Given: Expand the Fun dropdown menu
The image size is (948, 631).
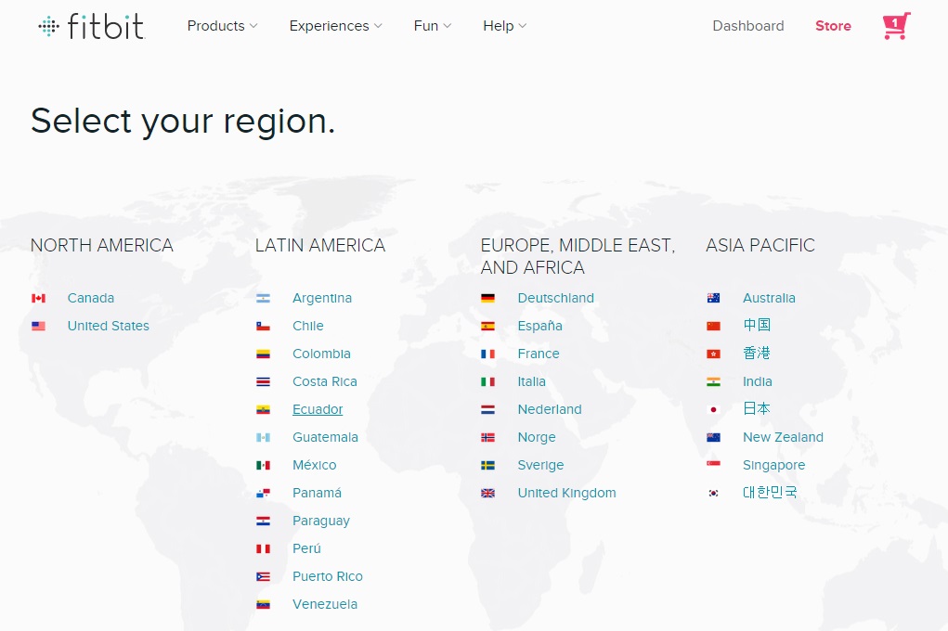Looking at the screenshot, I should [432, 26].
